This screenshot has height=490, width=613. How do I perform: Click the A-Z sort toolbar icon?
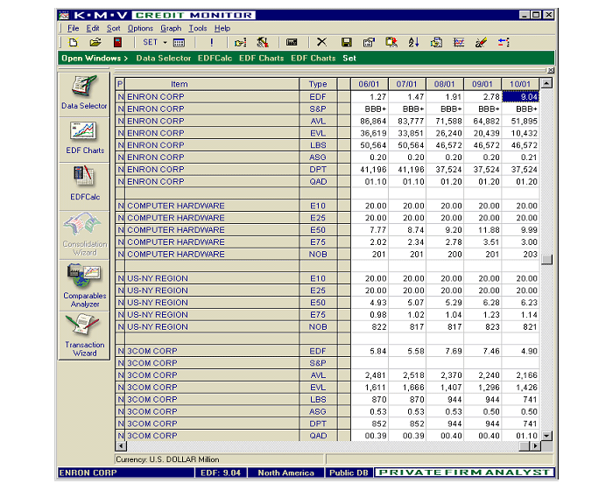[x=413, y=42]
